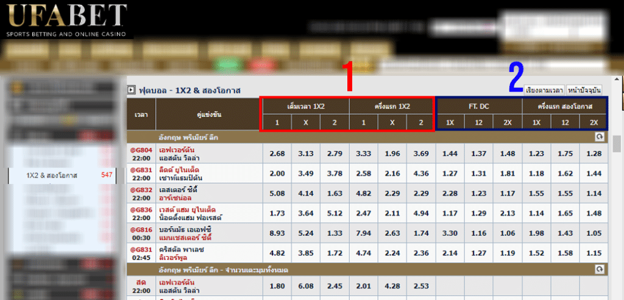Pick draw odds 3.13 in เอฟเวอร์ตัน row
The height and width of the screenshot is (300, 624).
(x=306, y=154)
